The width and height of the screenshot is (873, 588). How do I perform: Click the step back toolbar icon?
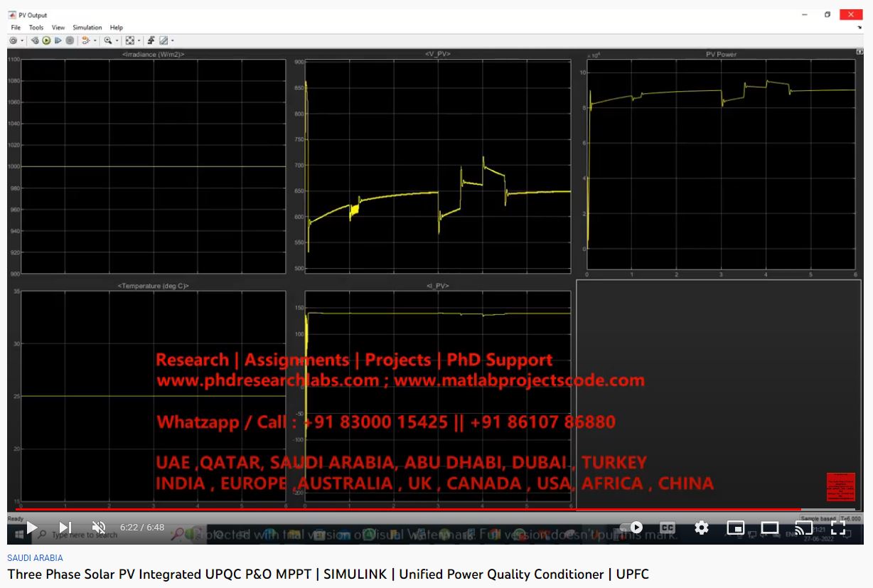coord(35,41)
